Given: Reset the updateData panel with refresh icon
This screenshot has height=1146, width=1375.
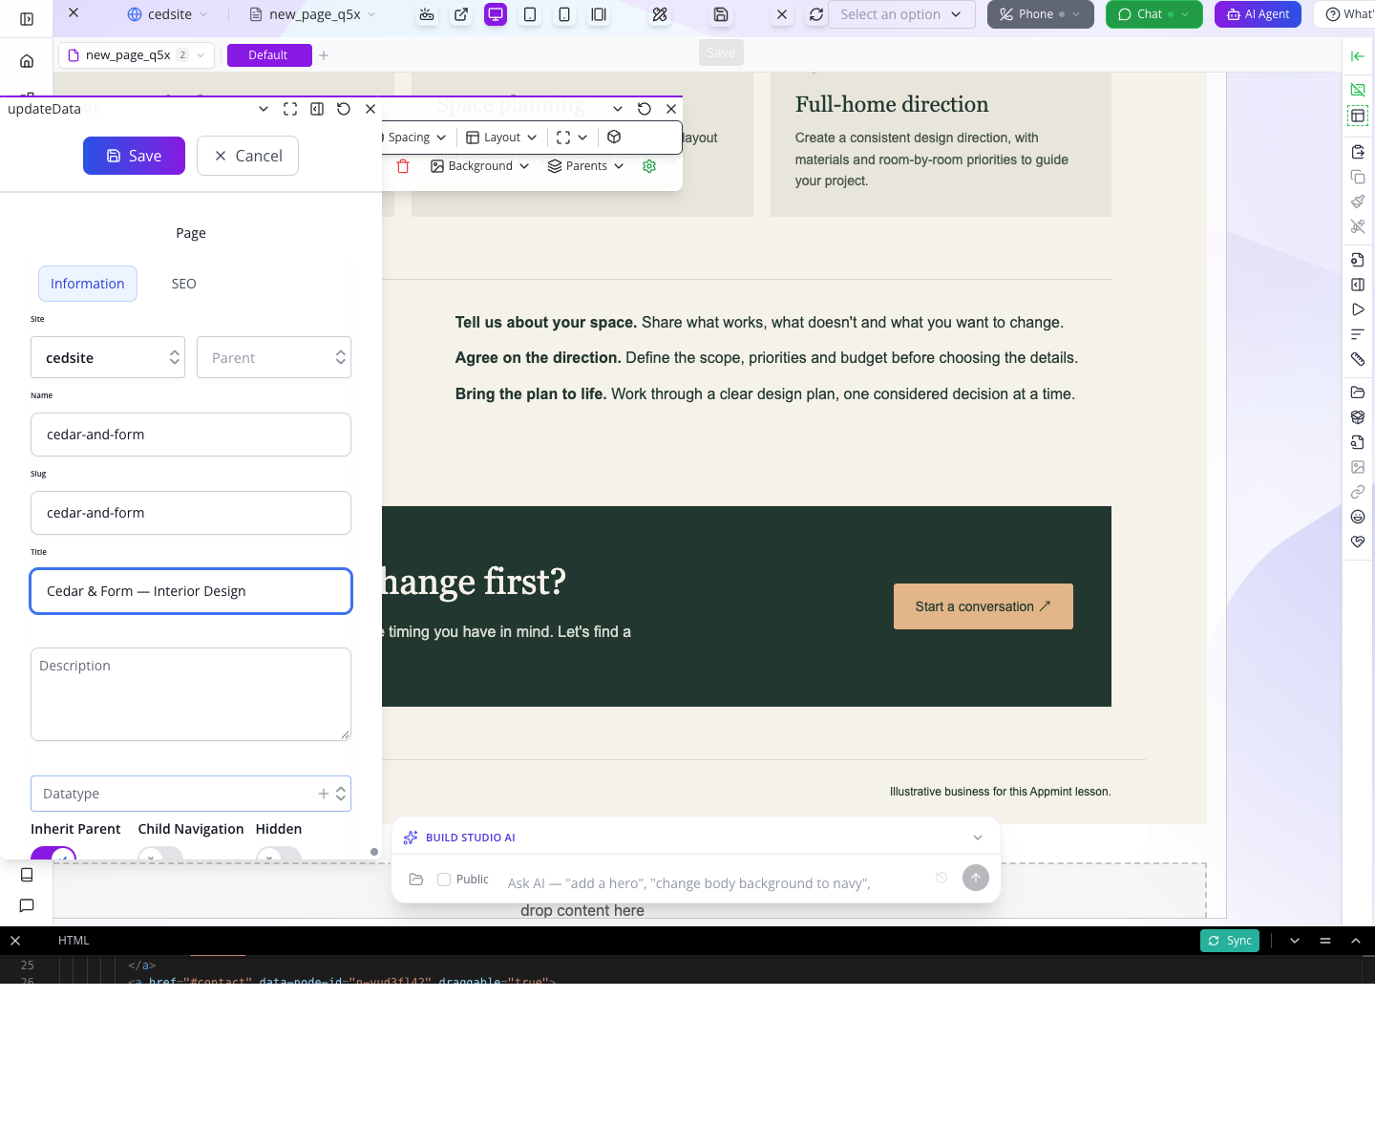Looking at the screenshot, I should point(344,109).
